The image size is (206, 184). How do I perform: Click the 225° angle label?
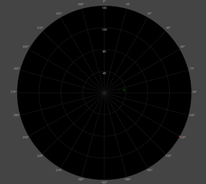40,156
